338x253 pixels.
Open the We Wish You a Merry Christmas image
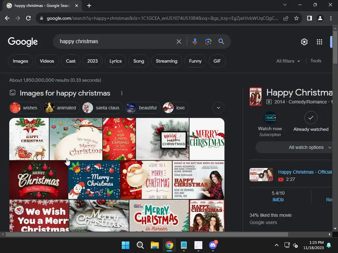39,215
